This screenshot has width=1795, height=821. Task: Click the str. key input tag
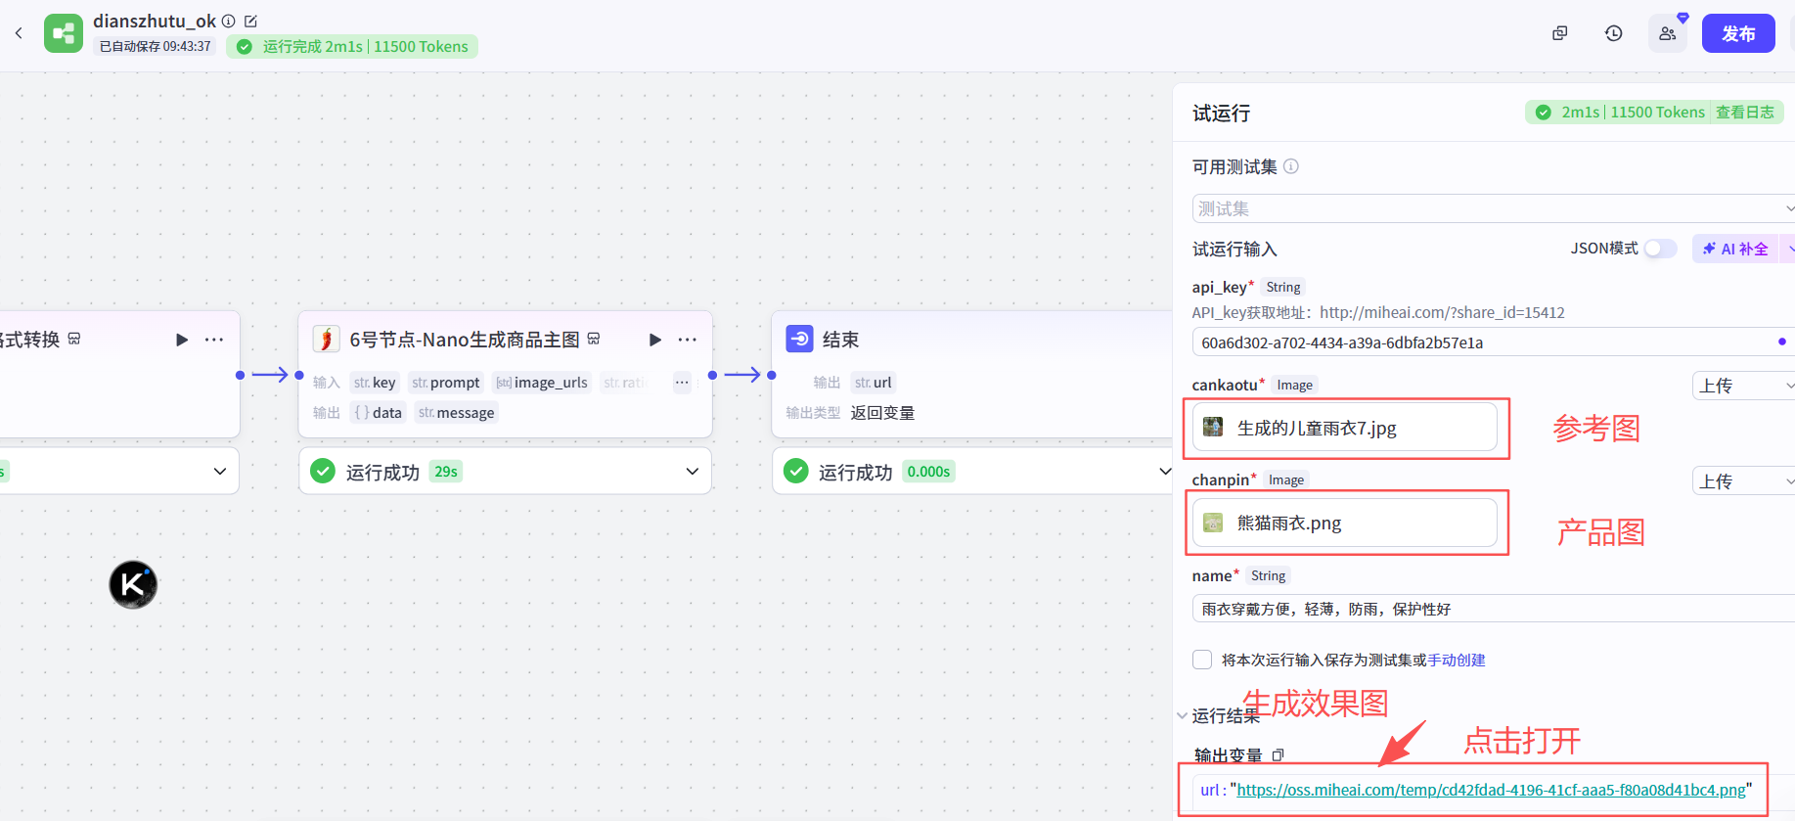point(375,383)
